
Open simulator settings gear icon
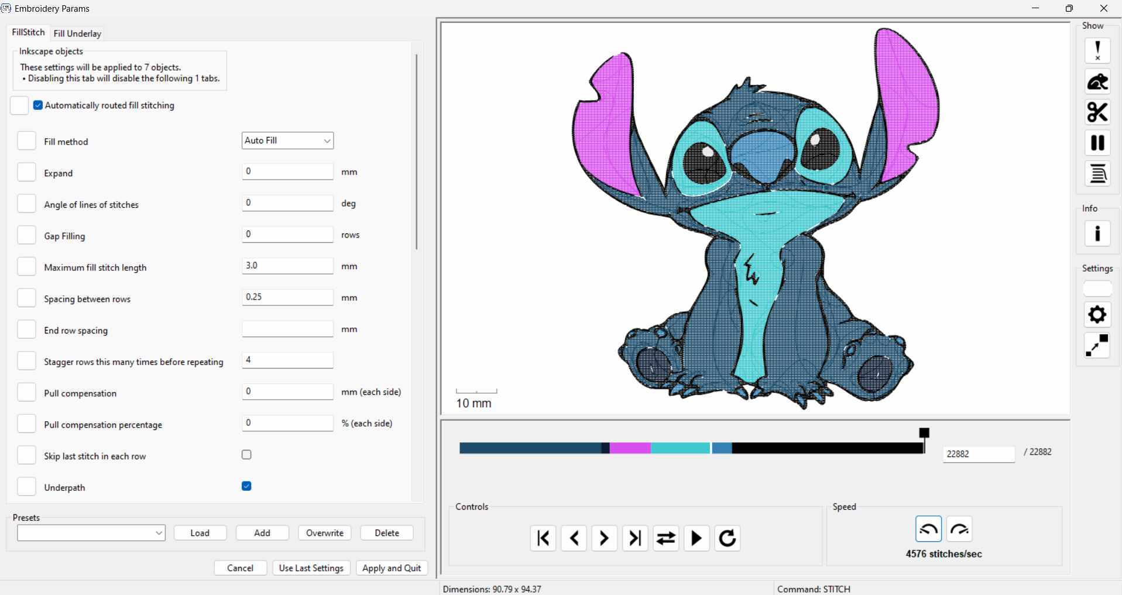click(x=1097, y=315)
